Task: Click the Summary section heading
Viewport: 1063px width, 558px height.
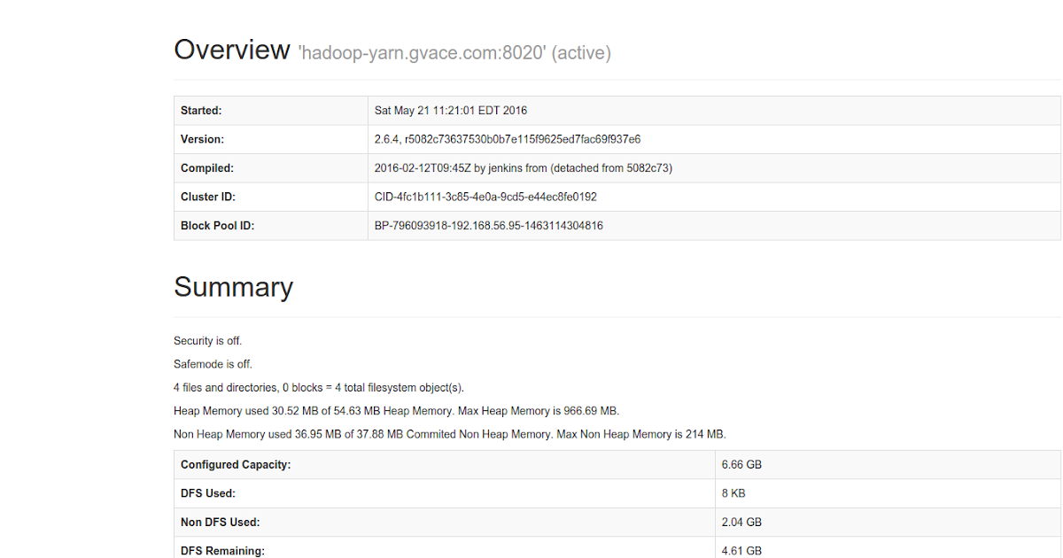Action: 234,287
